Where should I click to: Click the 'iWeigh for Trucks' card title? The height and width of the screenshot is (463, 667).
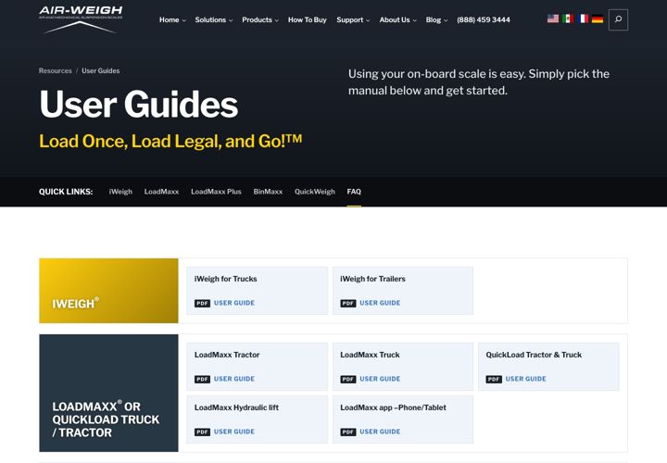click(225, 279)
